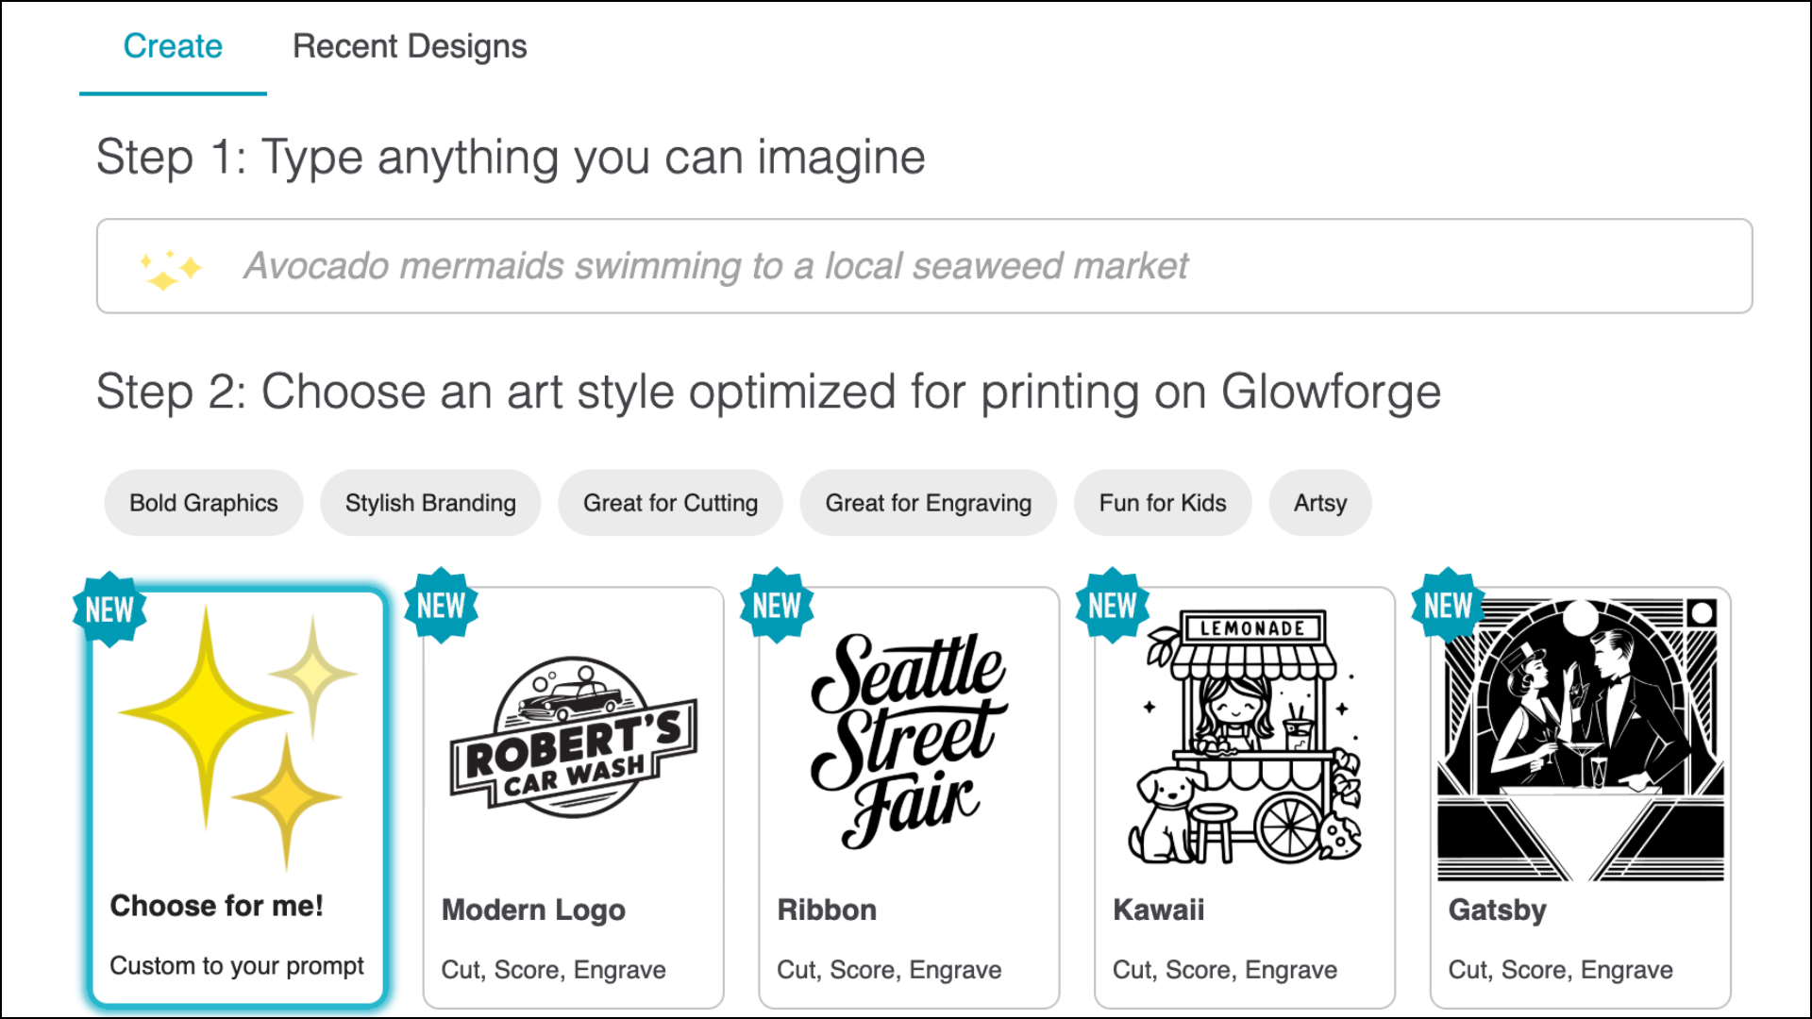Enable the Artsy style filter

click(x=1319, y=503)
